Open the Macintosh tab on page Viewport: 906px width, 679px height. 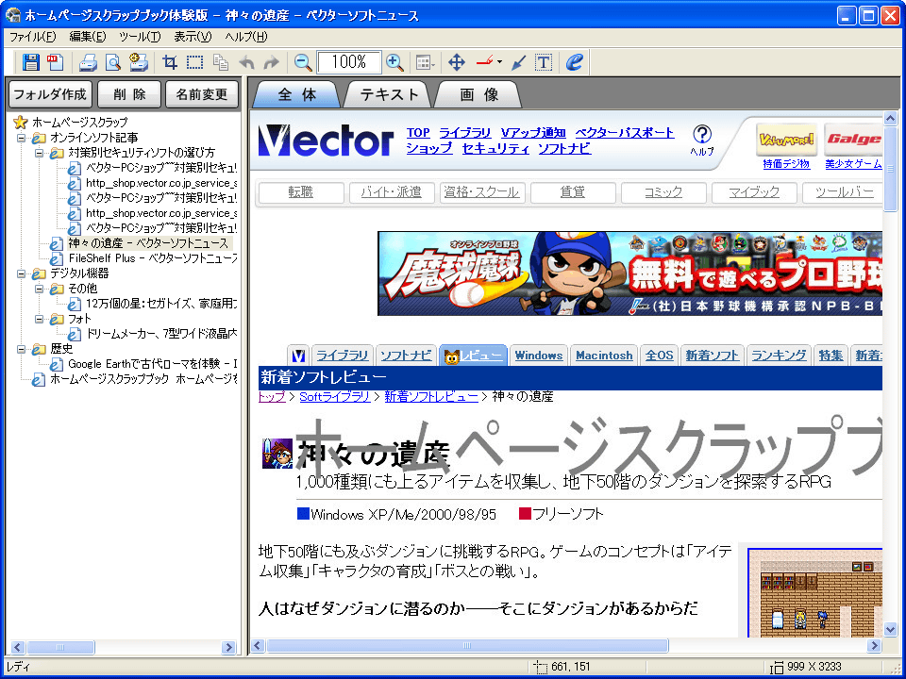pos(604,356)
